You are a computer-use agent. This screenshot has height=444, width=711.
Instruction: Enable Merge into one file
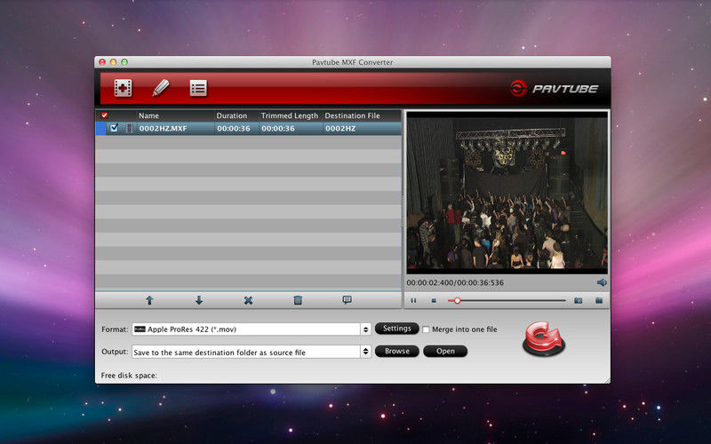coord(426,329)
